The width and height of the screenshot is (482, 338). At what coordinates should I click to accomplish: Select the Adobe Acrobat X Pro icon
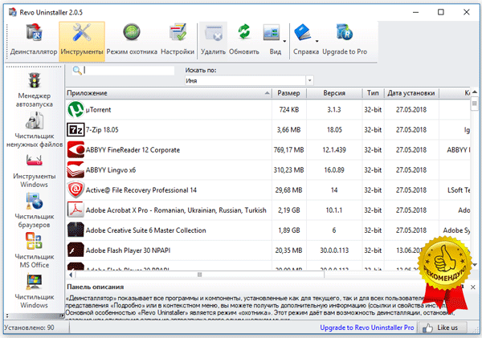pyautogui.click(x=76, y=210)
